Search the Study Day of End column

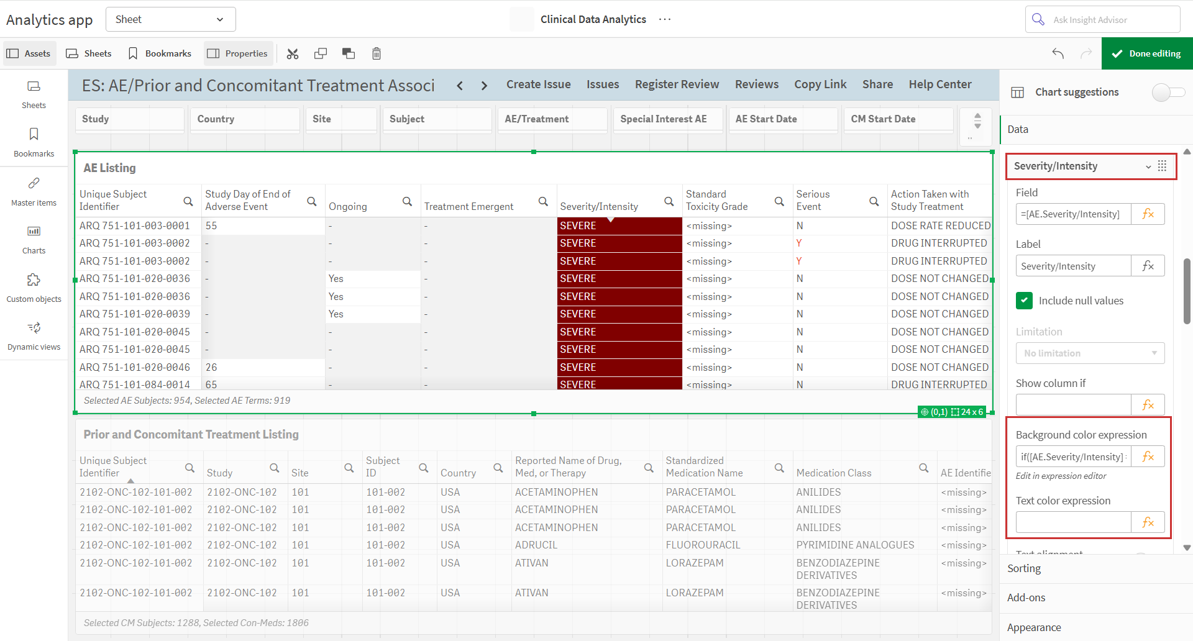coord(312,201)
